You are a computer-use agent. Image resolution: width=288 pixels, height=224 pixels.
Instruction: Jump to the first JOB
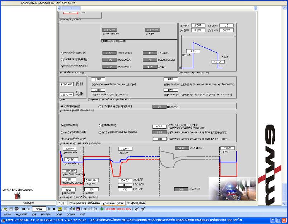pos(23,209)
